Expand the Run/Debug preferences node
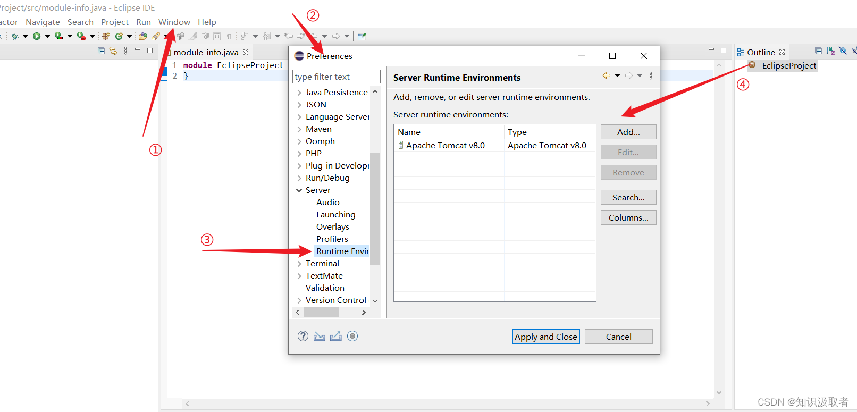The width and height of the screenshot is (857, 412). click(x=299, y=178)
